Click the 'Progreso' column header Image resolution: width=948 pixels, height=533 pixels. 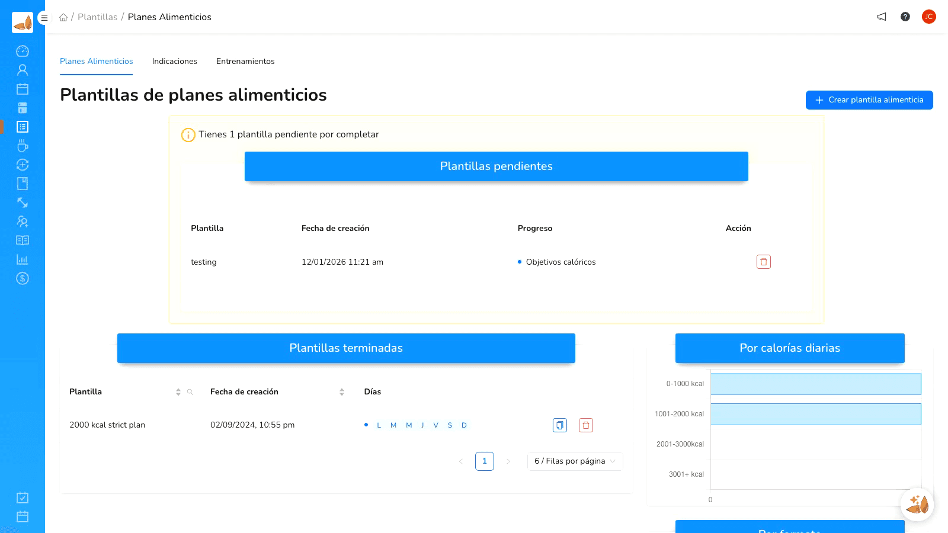click(x=535, y=229)
